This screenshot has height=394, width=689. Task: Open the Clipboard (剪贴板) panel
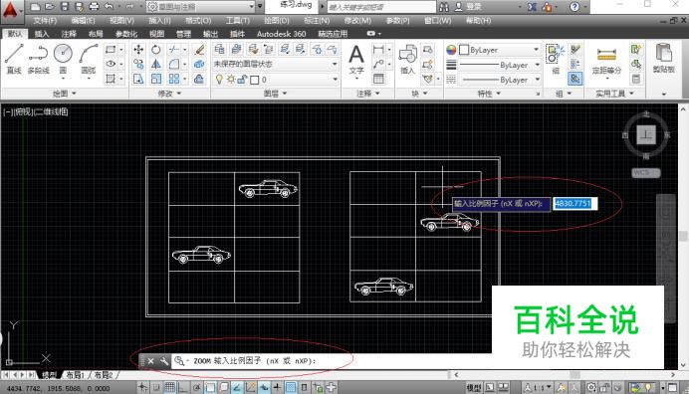coord(664,58)
